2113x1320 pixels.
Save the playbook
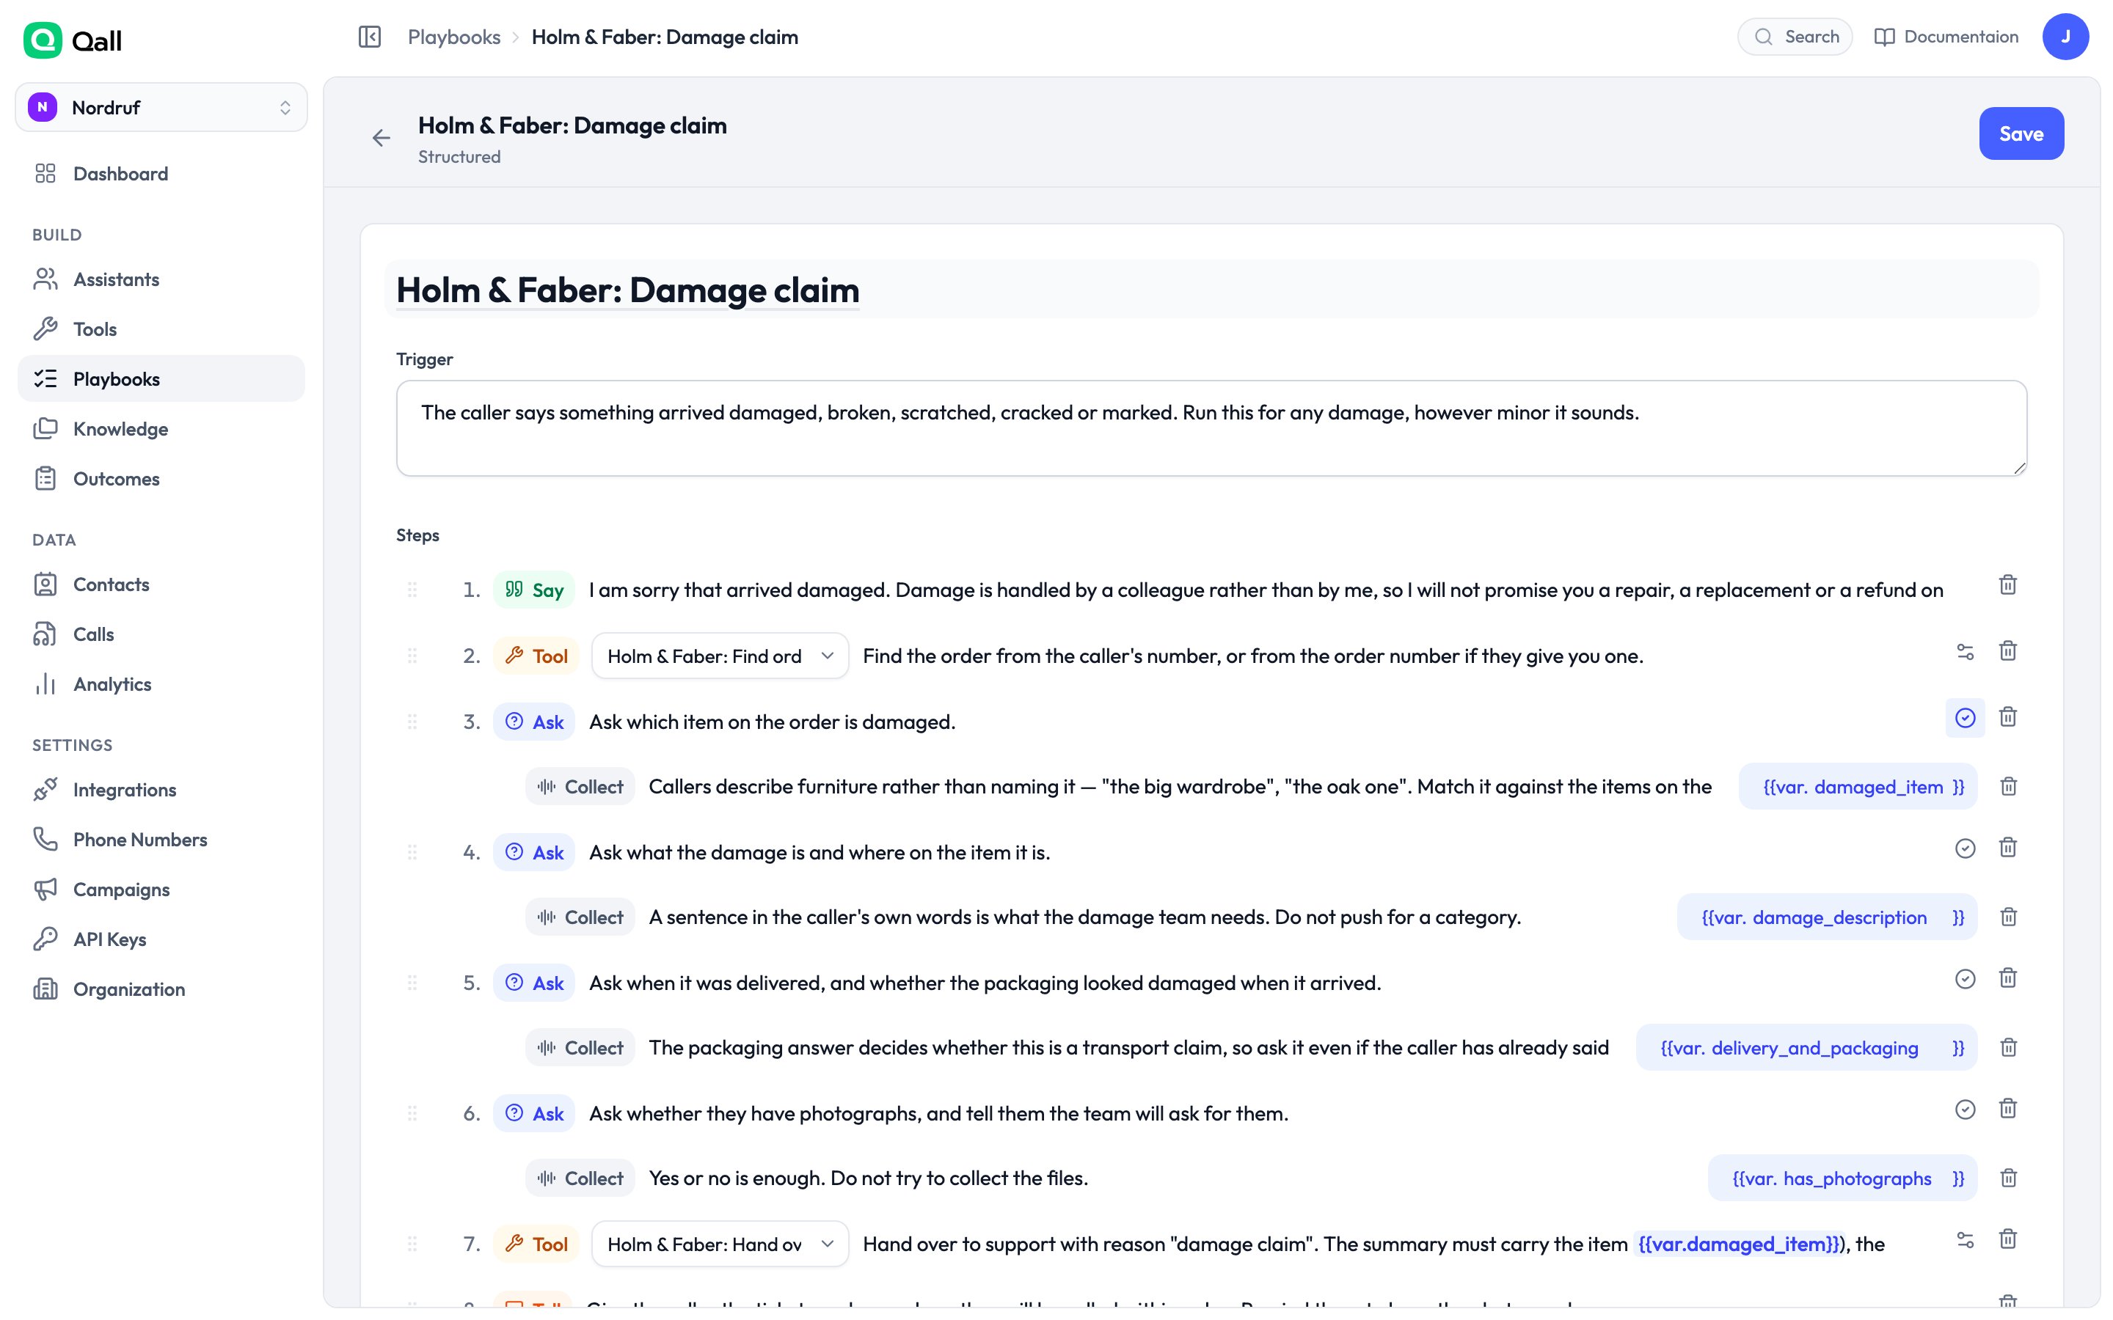(2021, 133)
